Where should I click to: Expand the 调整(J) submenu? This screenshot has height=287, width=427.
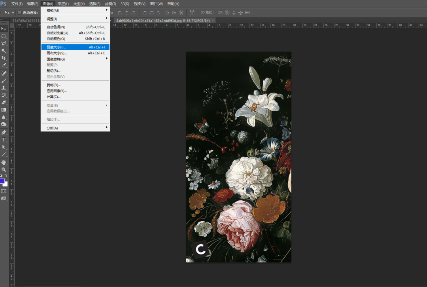76,19
